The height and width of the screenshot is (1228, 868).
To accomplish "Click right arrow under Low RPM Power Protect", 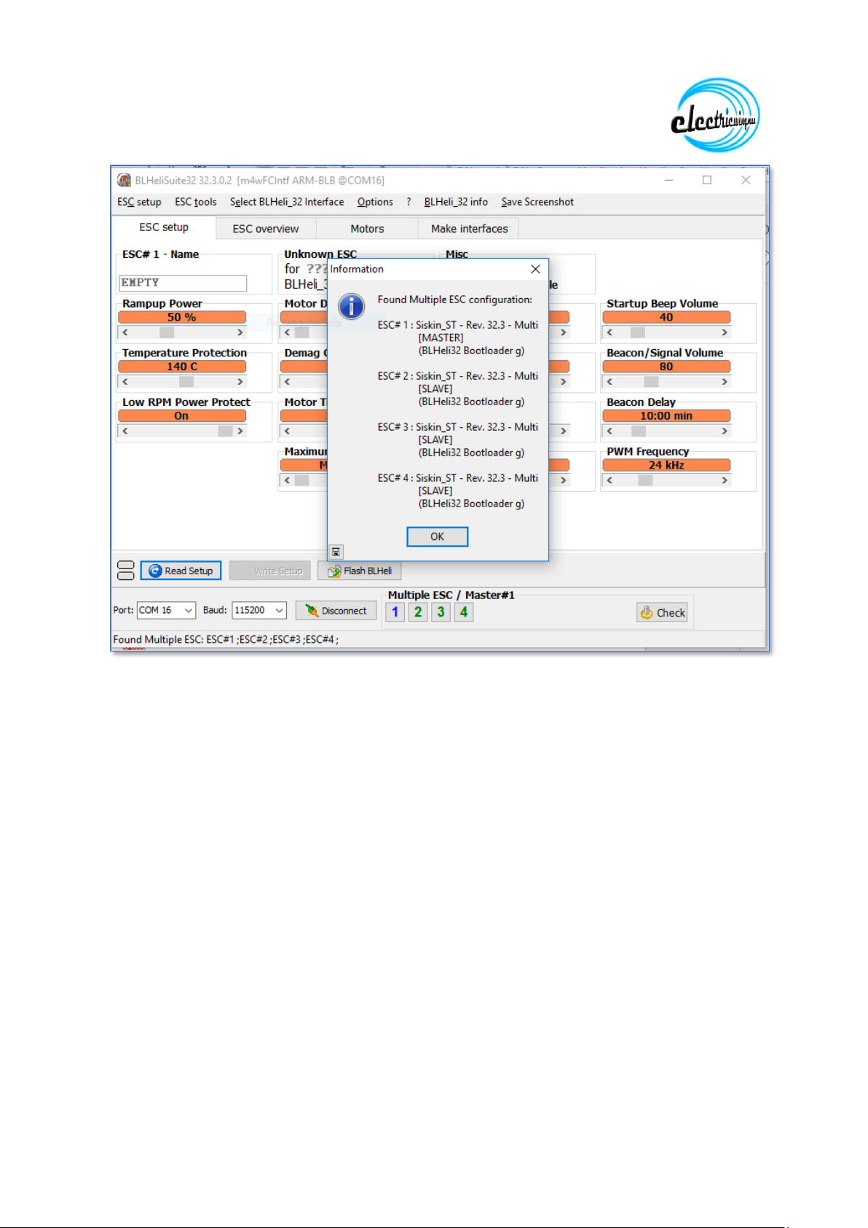I will pos(240,431).
